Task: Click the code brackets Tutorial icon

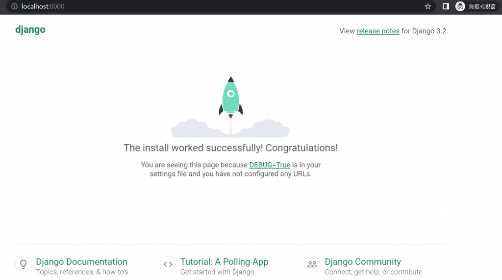Action: tap(168, 264)
